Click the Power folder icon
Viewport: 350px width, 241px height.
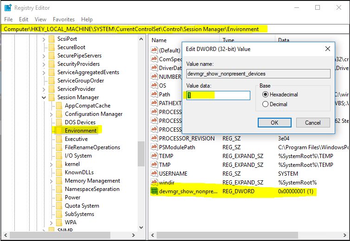tap(59, 197)
